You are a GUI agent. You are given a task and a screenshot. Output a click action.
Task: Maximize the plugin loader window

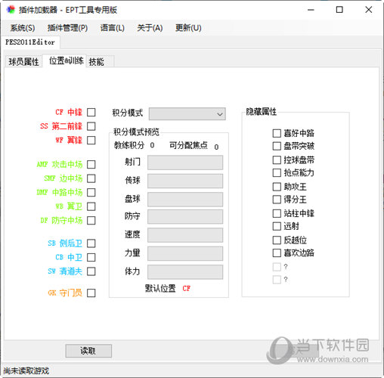click(339, 10)
